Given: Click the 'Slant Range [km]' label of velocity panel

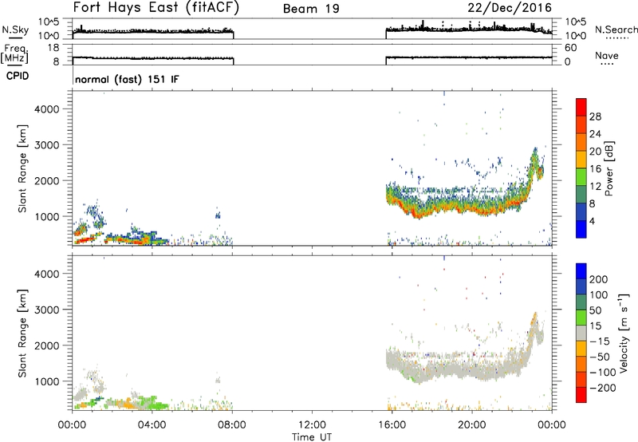Looking at the screenshot, I should coord(22,333).
